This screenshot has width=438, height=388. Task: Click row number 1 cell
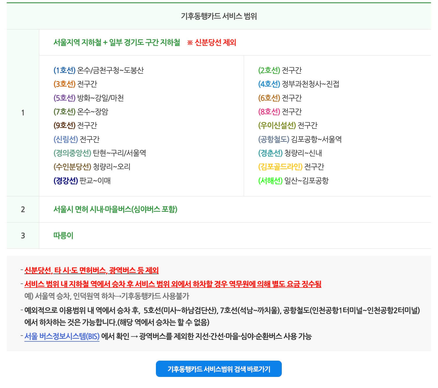[23, 113]
